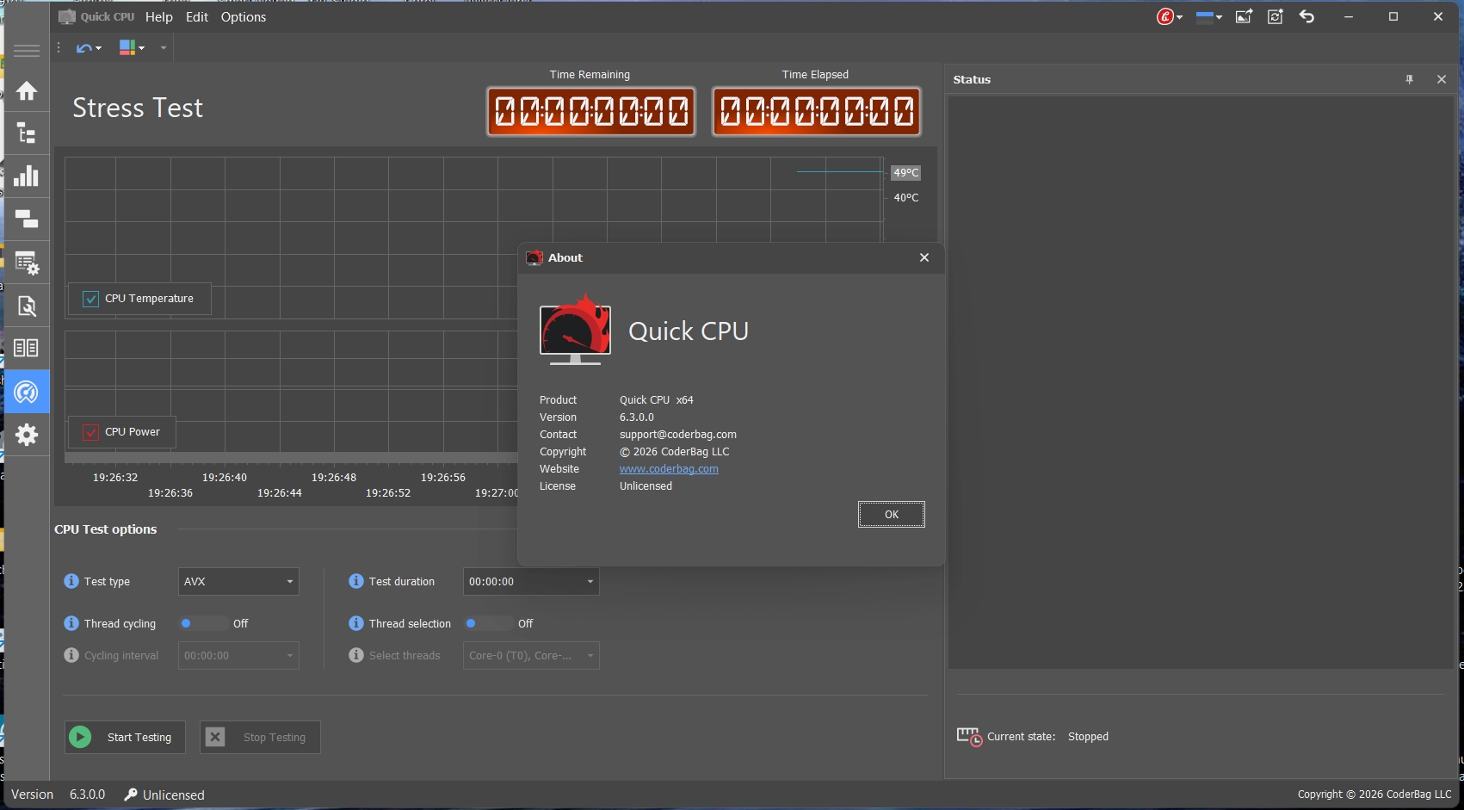1464x810 pixels.
Task: Open the www.coderbag.com website link
Action: [x=669, y=469]
